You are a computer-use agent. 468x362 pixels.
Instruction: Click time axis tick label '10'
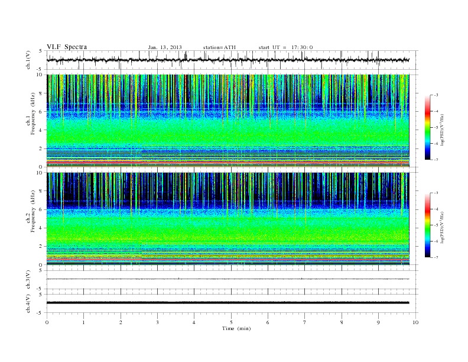[x=415, y=322]
